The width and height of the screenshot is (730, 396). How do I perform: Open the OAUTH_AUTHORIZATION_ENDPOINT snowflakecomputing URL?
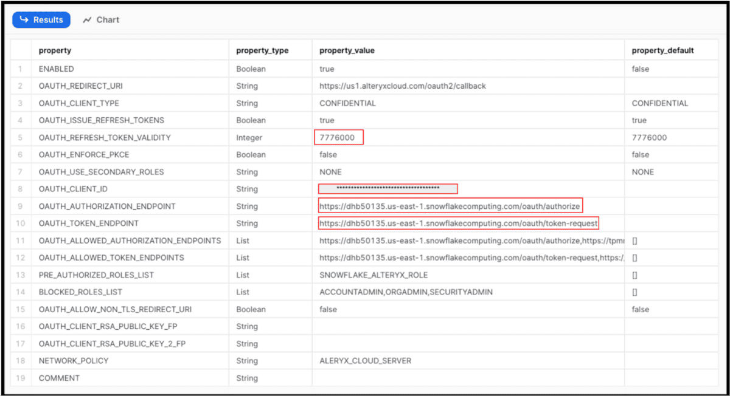(450, 205)
